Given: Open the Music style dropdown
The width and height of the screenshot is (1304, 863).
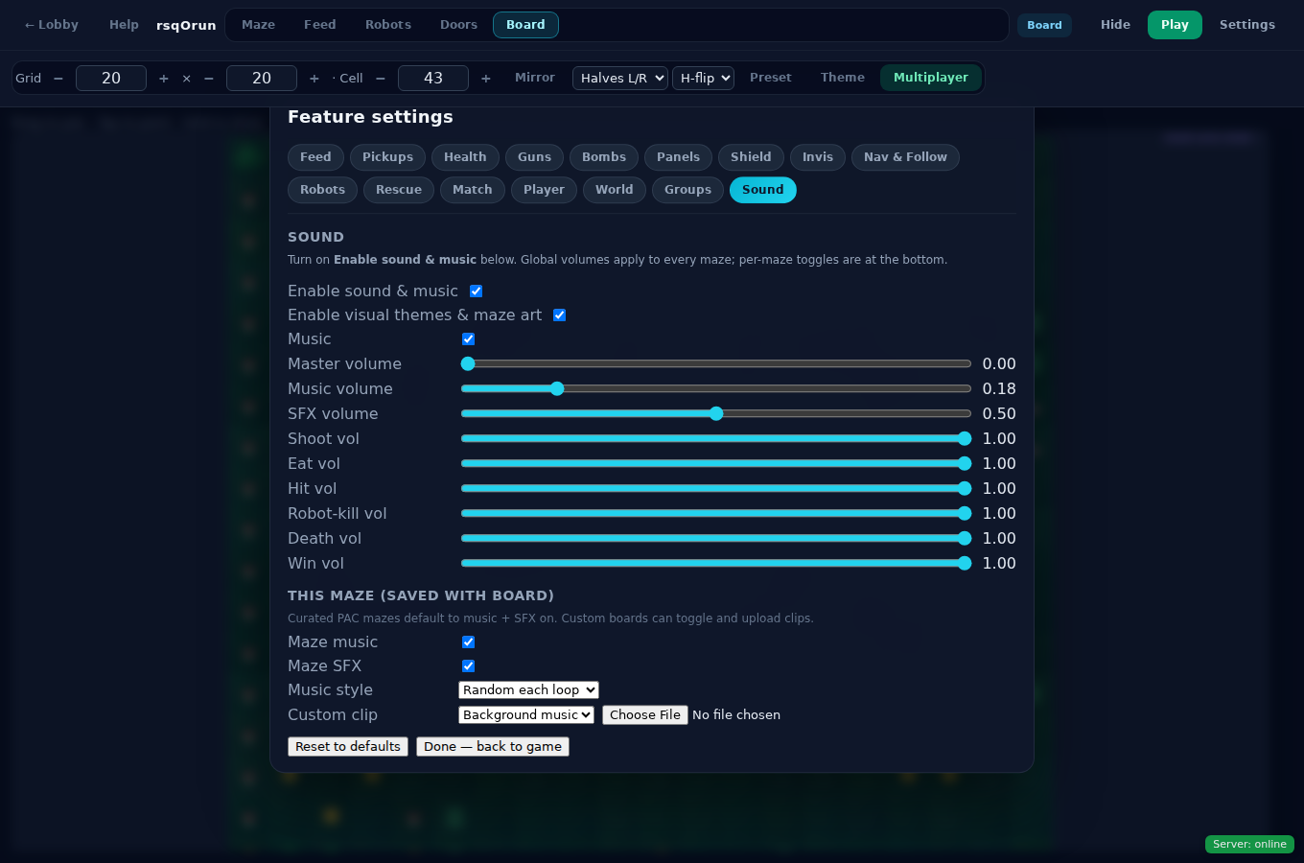Looking at the screenshot, I should 528,689.
